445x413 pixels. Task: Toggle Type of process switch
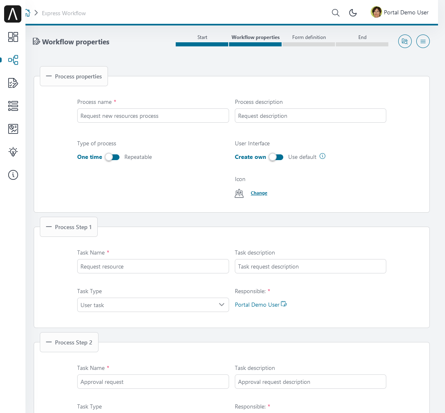(112, 157)
